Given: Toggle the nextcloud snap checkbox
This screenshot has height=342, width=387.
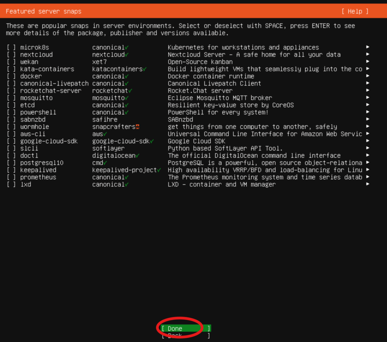Looking at the screenshot, I should [11, 54].
